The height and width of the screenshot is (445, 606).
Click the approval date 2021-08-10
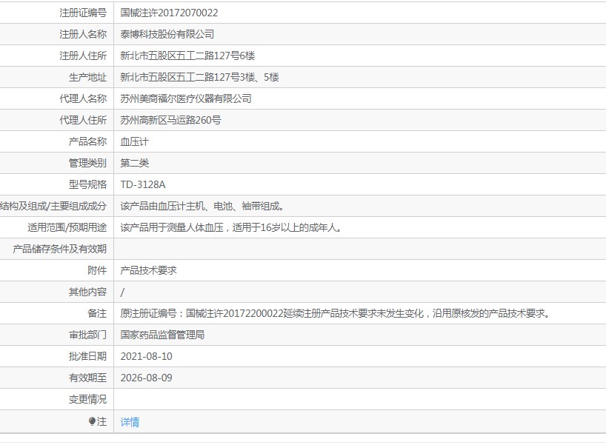pyautogui.click(x=147, y=356)
